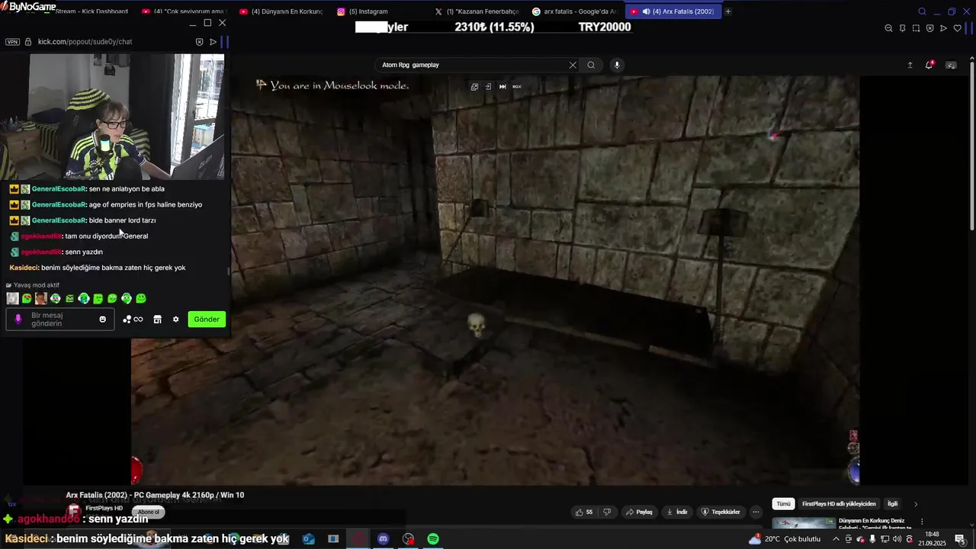Click the İndir download button

click(677, 512)
